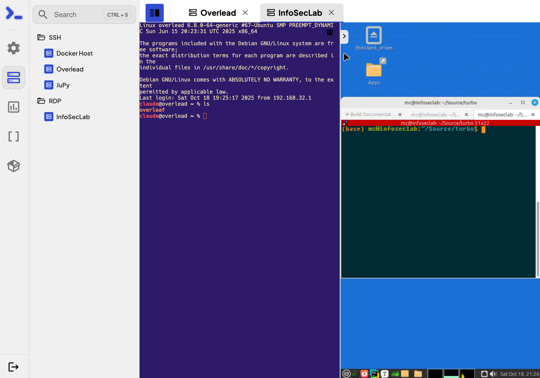Toggle the keyboard overlay icon in Overlead terminal
The height and width of the screenshot is (378, 540).
330,32
